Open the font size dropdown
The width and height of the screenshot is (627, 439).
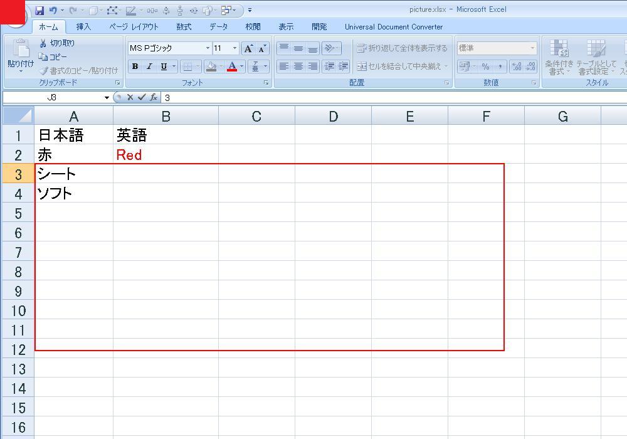pyautogui.click(x=234, y=48)
